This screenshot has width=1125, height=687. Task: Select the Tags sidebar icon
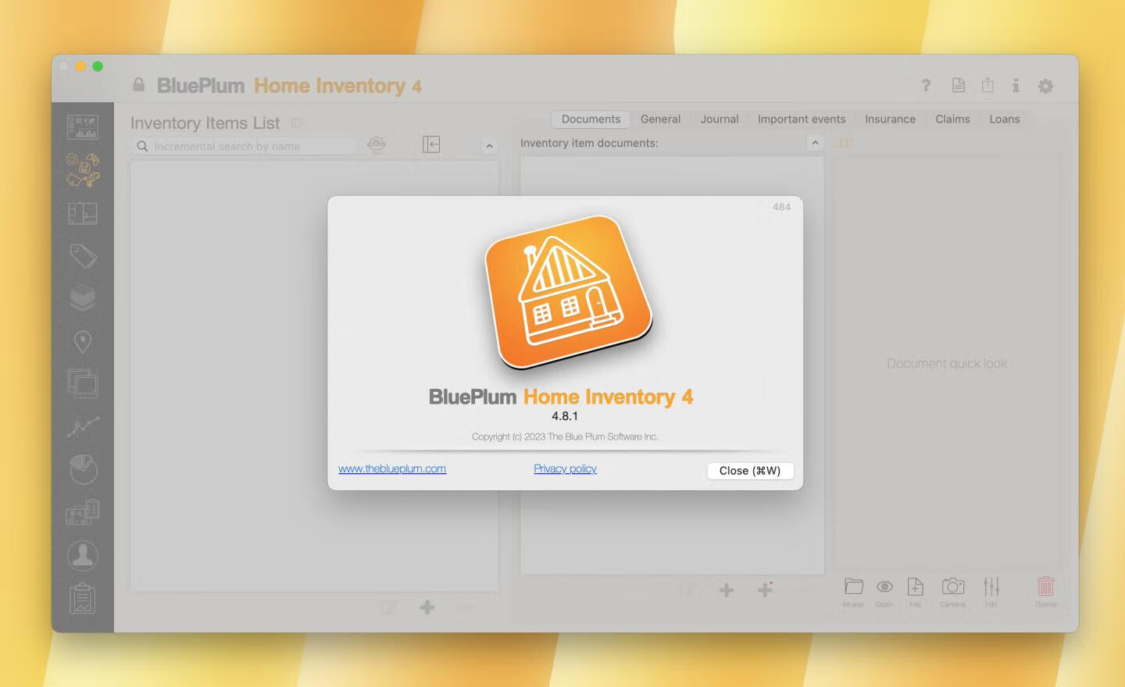(83, 256)
